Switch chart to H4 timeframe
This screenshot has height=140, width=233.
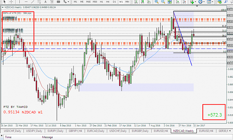click(x=108, y=1)
